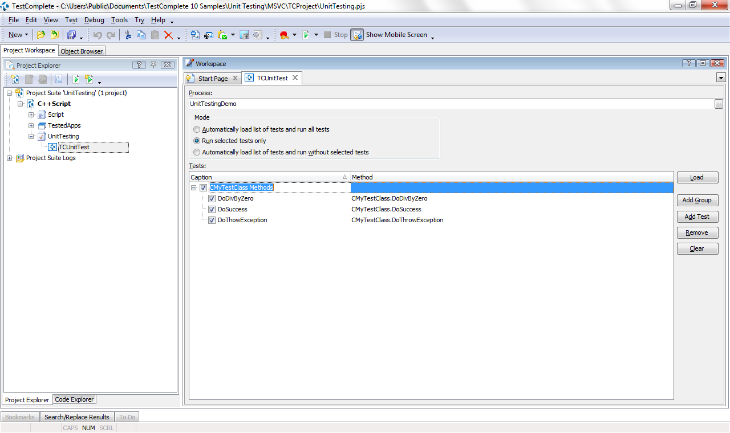The height and width of the screenshot is (433, 730).
Task: Uncheck the DoThrowException test checkbox
Action: tap(212, 220)
